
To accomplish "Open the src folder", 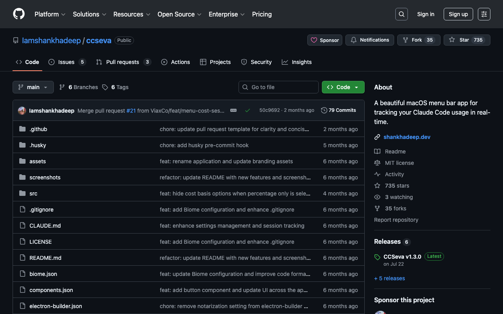I will (x=33, y=194).
